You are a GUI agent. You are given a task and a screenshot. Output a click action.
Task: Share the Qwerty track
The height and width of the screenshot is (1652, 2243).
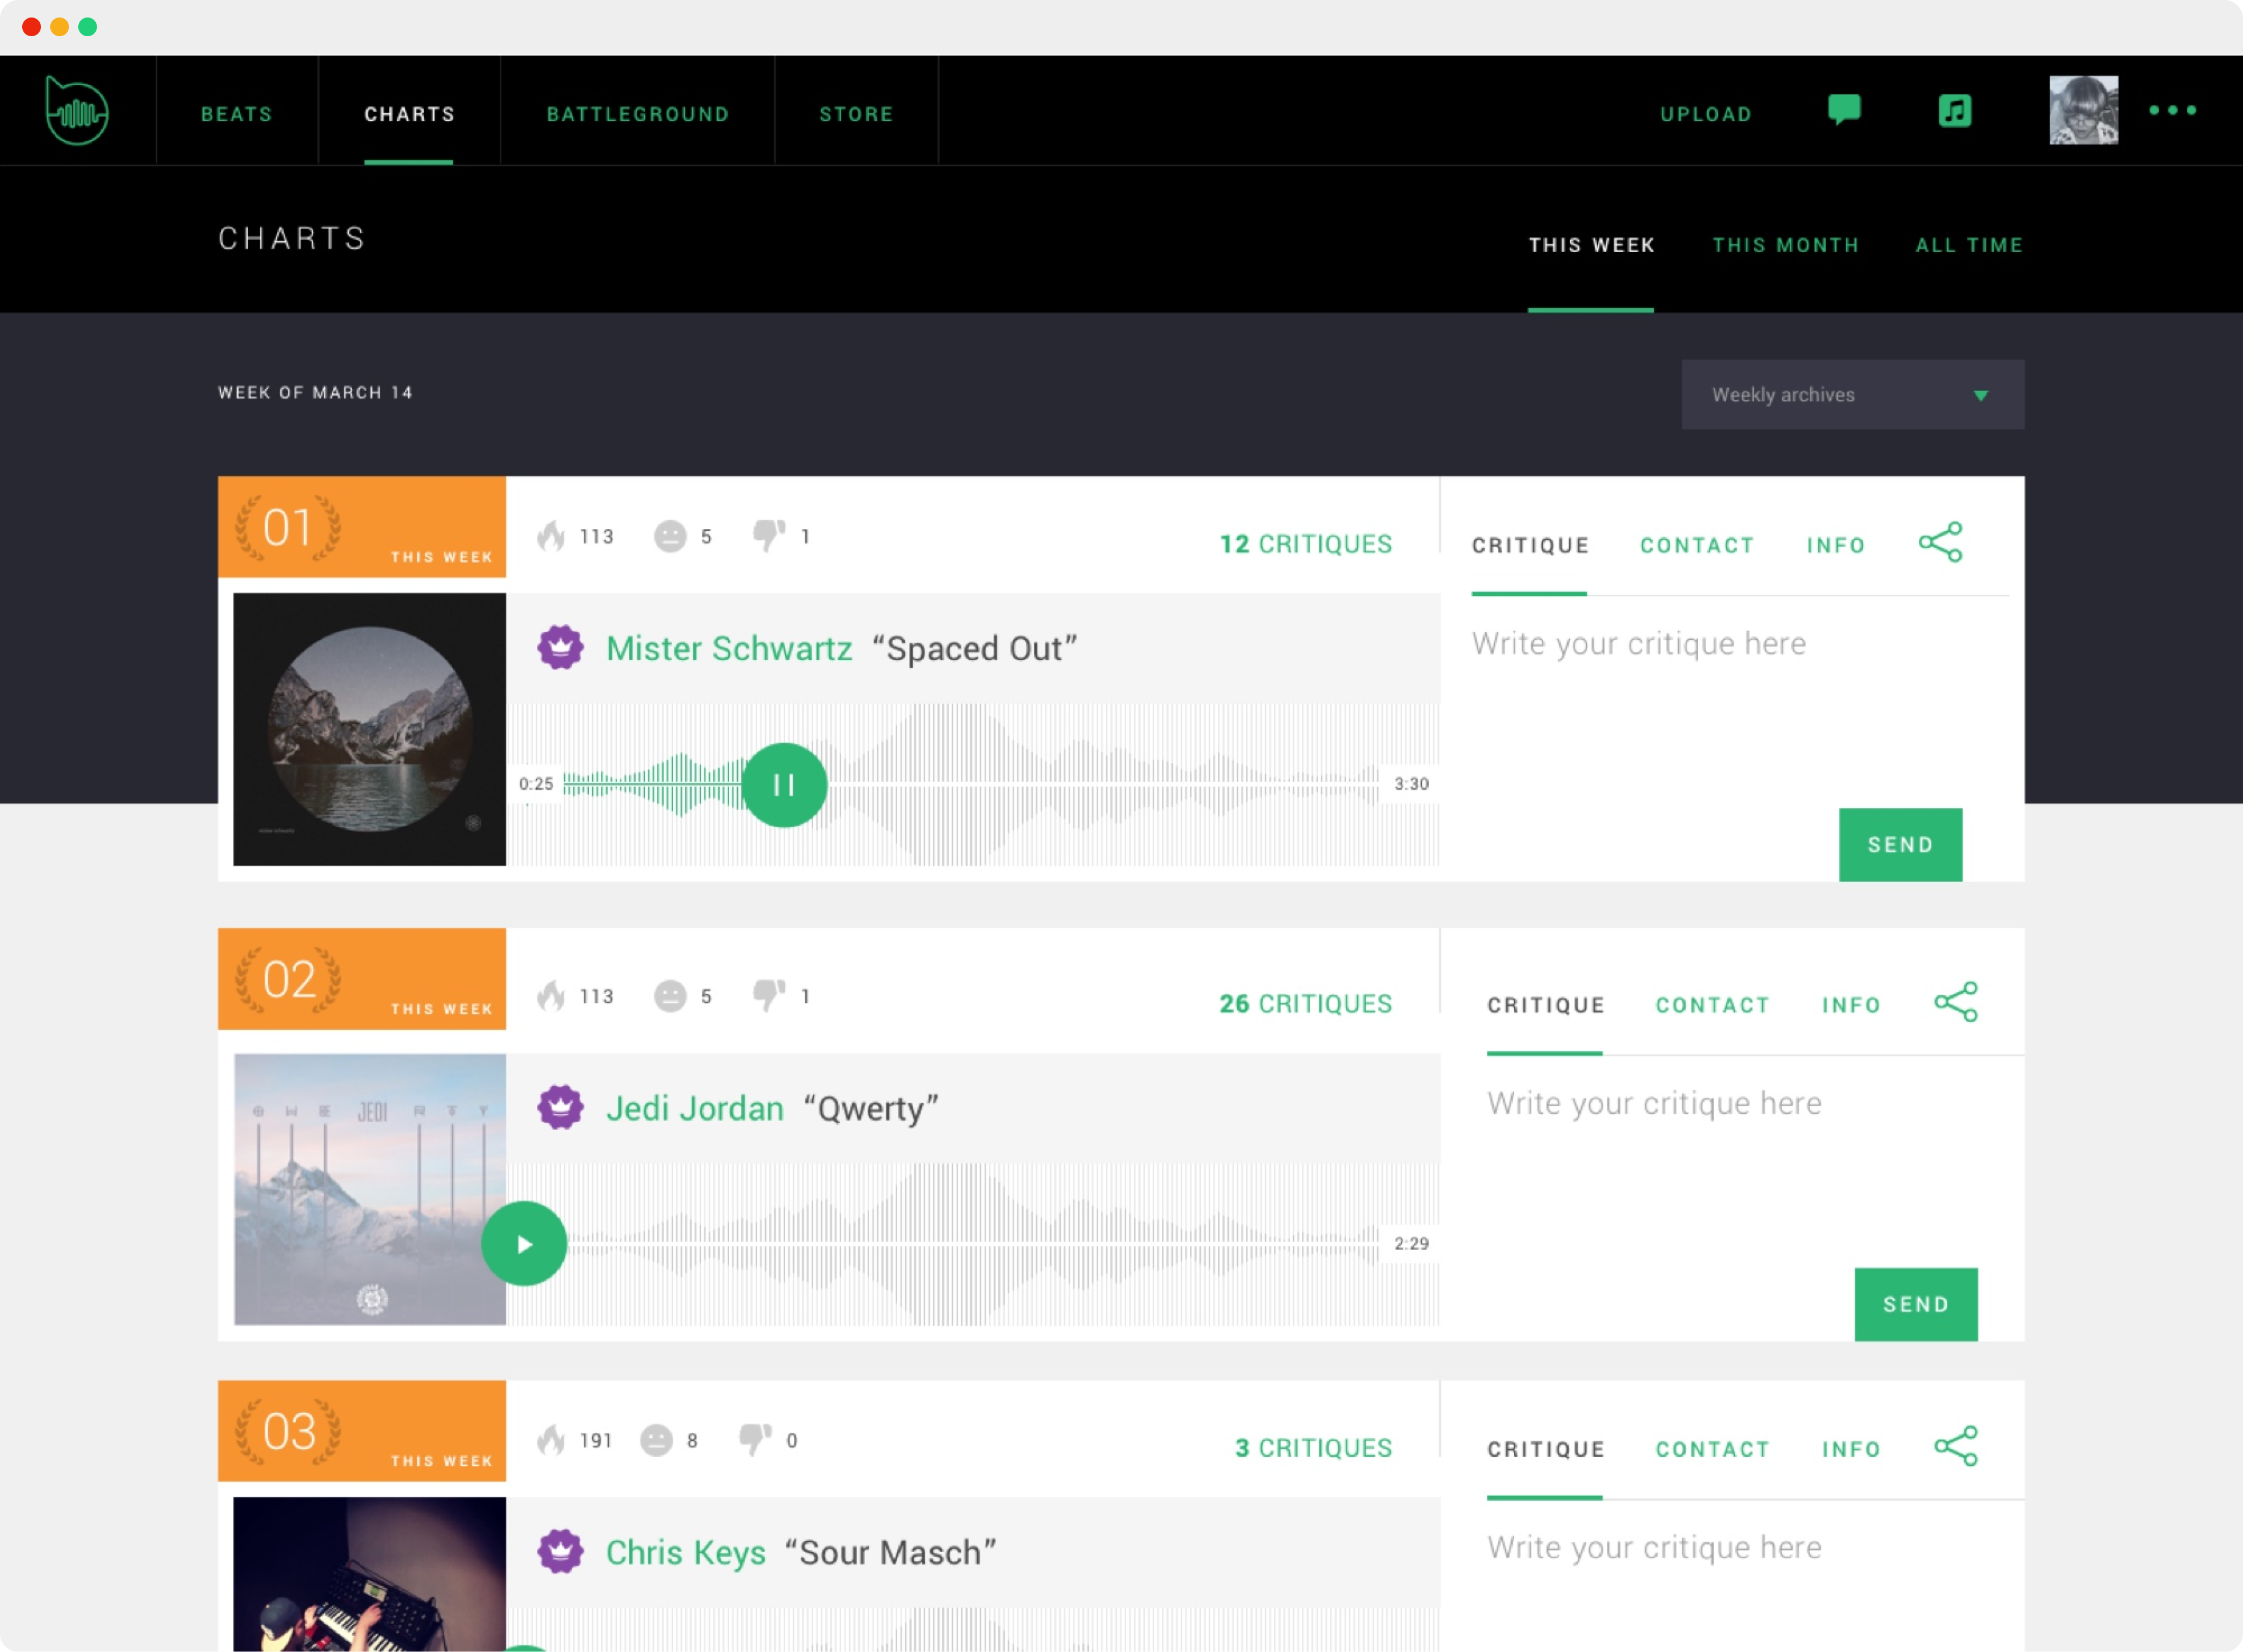point(1956,1001)
